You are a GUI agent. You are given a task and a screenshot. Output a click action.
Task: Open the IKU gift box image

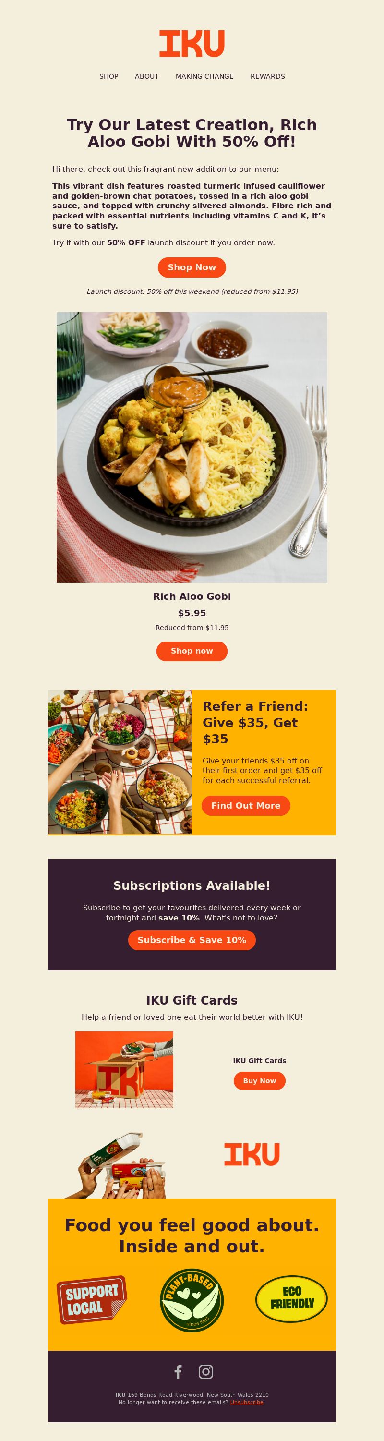tap(124, 1069)
